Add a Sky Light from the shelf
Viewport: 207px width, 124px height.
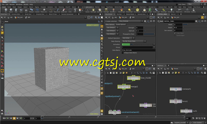pyautogui.click(x=144, y=10)
